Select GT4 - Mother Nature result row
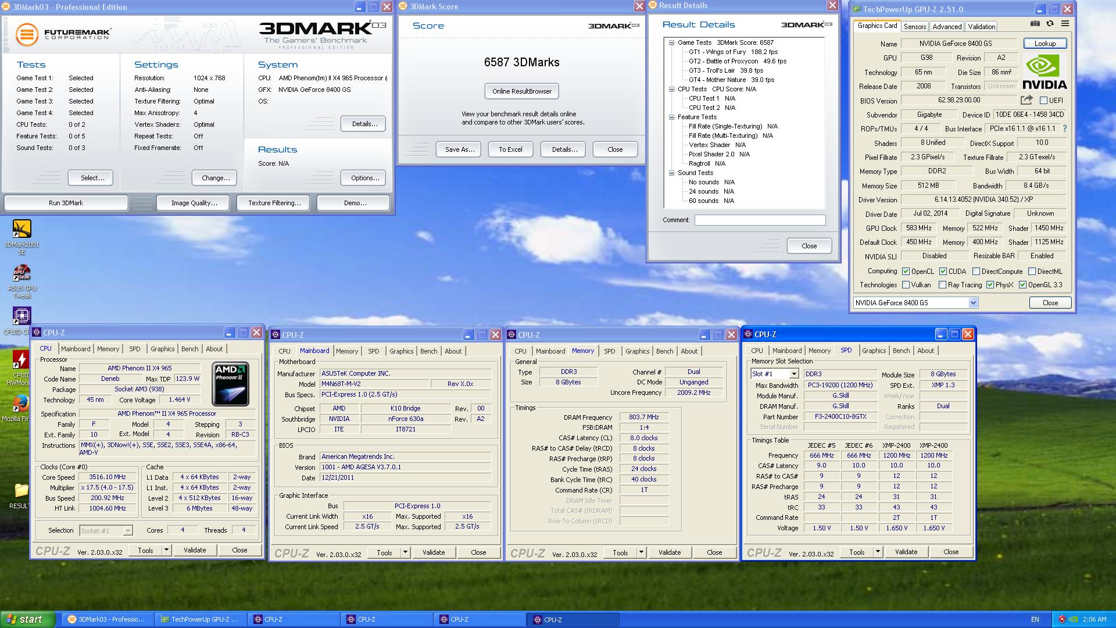Image resolution: width=1116 pixels, height=628 pixels. click(731, 80)
